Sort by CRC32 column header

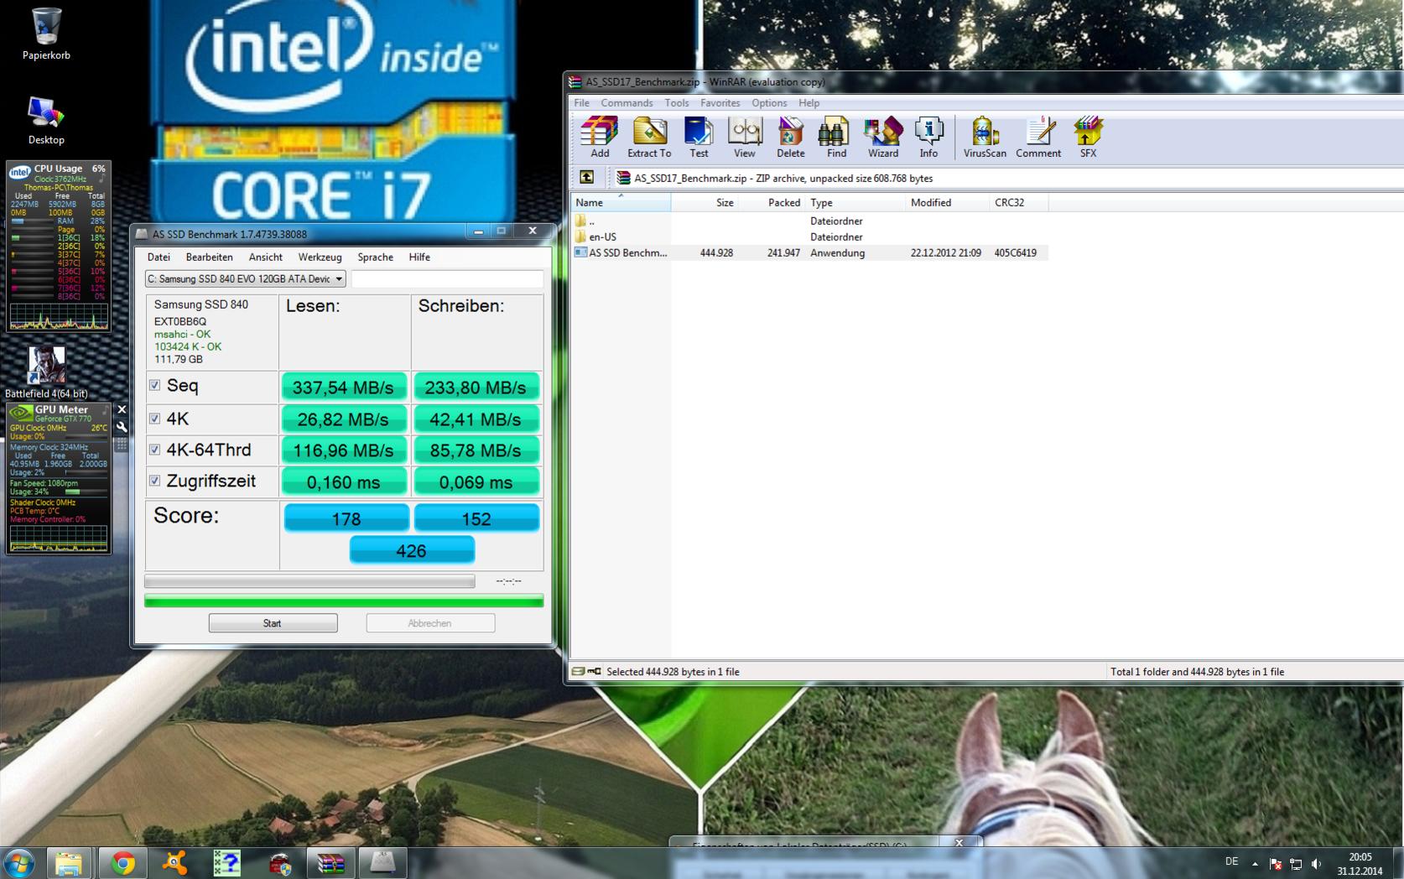pos(1018,202)
